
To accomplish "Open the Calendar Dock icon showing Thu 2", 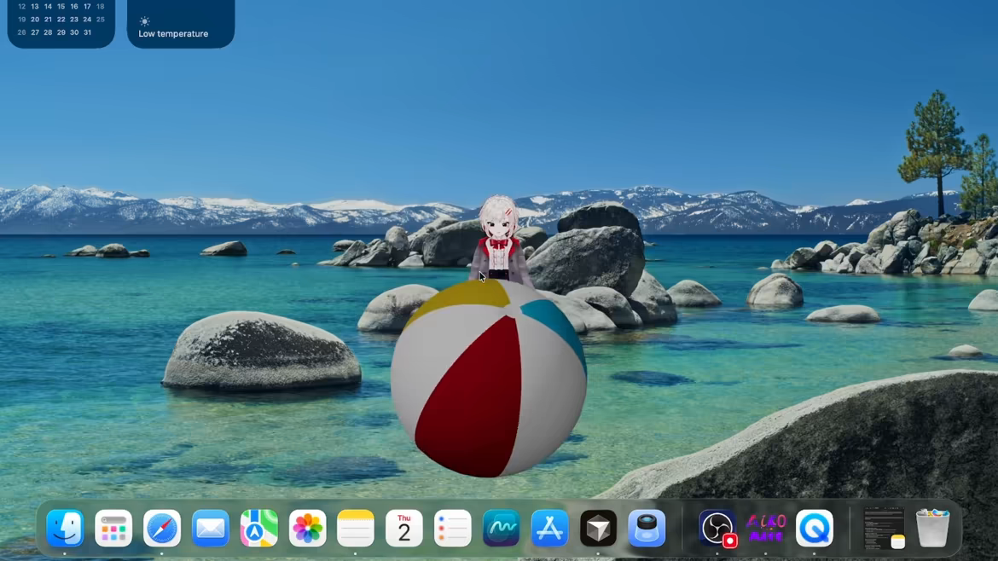I will [x=404, y=528].
